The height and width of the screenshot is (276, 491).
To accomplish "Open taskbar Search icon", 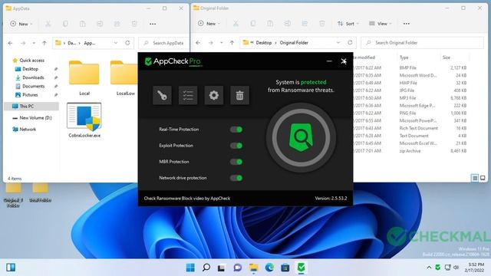I will pyautogui.click(x=206, y=268).
